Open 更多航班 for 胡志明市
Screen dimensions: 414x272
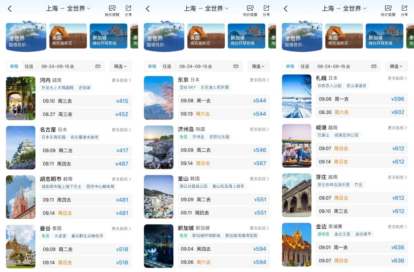click(x=122, y=179)
